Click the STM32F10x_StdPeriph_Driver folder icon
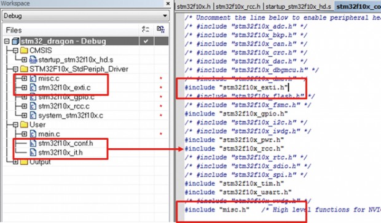381x223 pixels. coord(24,69)
